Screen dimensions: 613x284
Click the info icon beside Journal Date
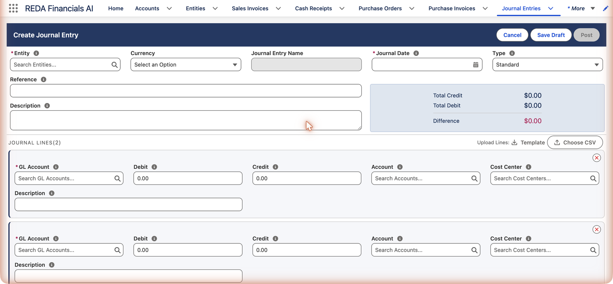point(416,53)
